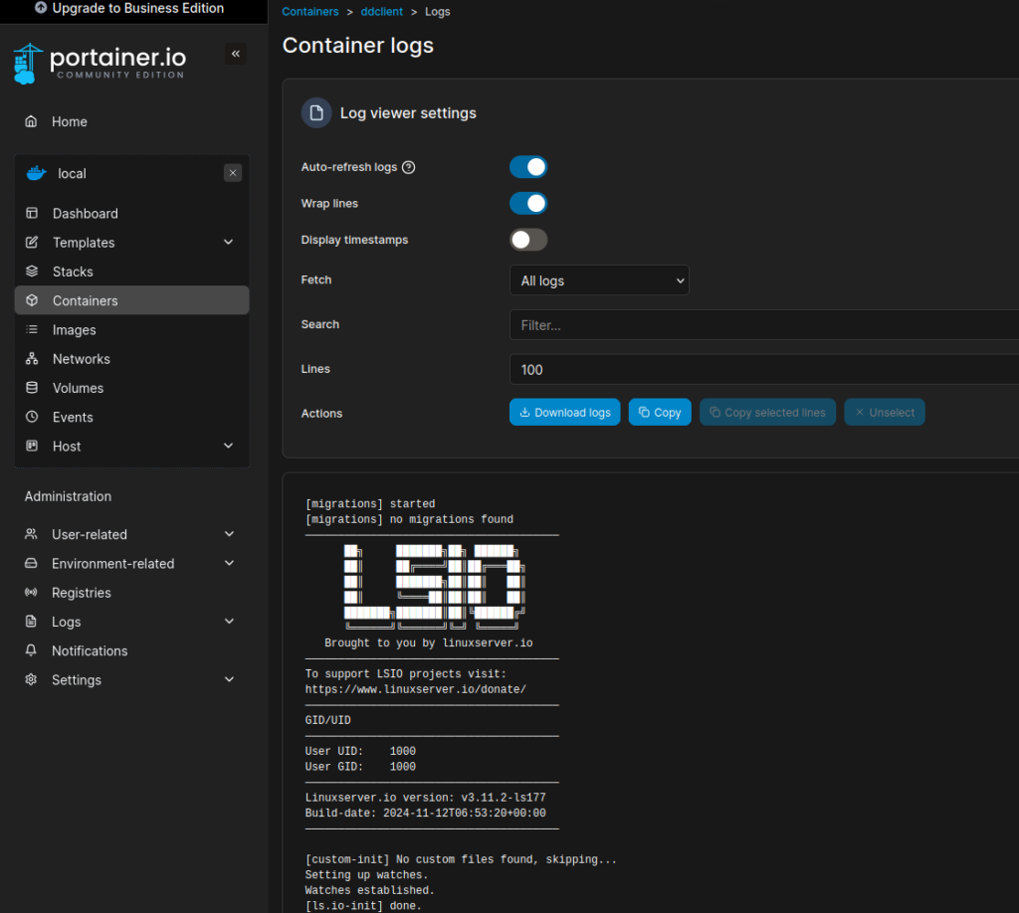
Task: Open Images in the sidebar
Action: coord(132,330)
